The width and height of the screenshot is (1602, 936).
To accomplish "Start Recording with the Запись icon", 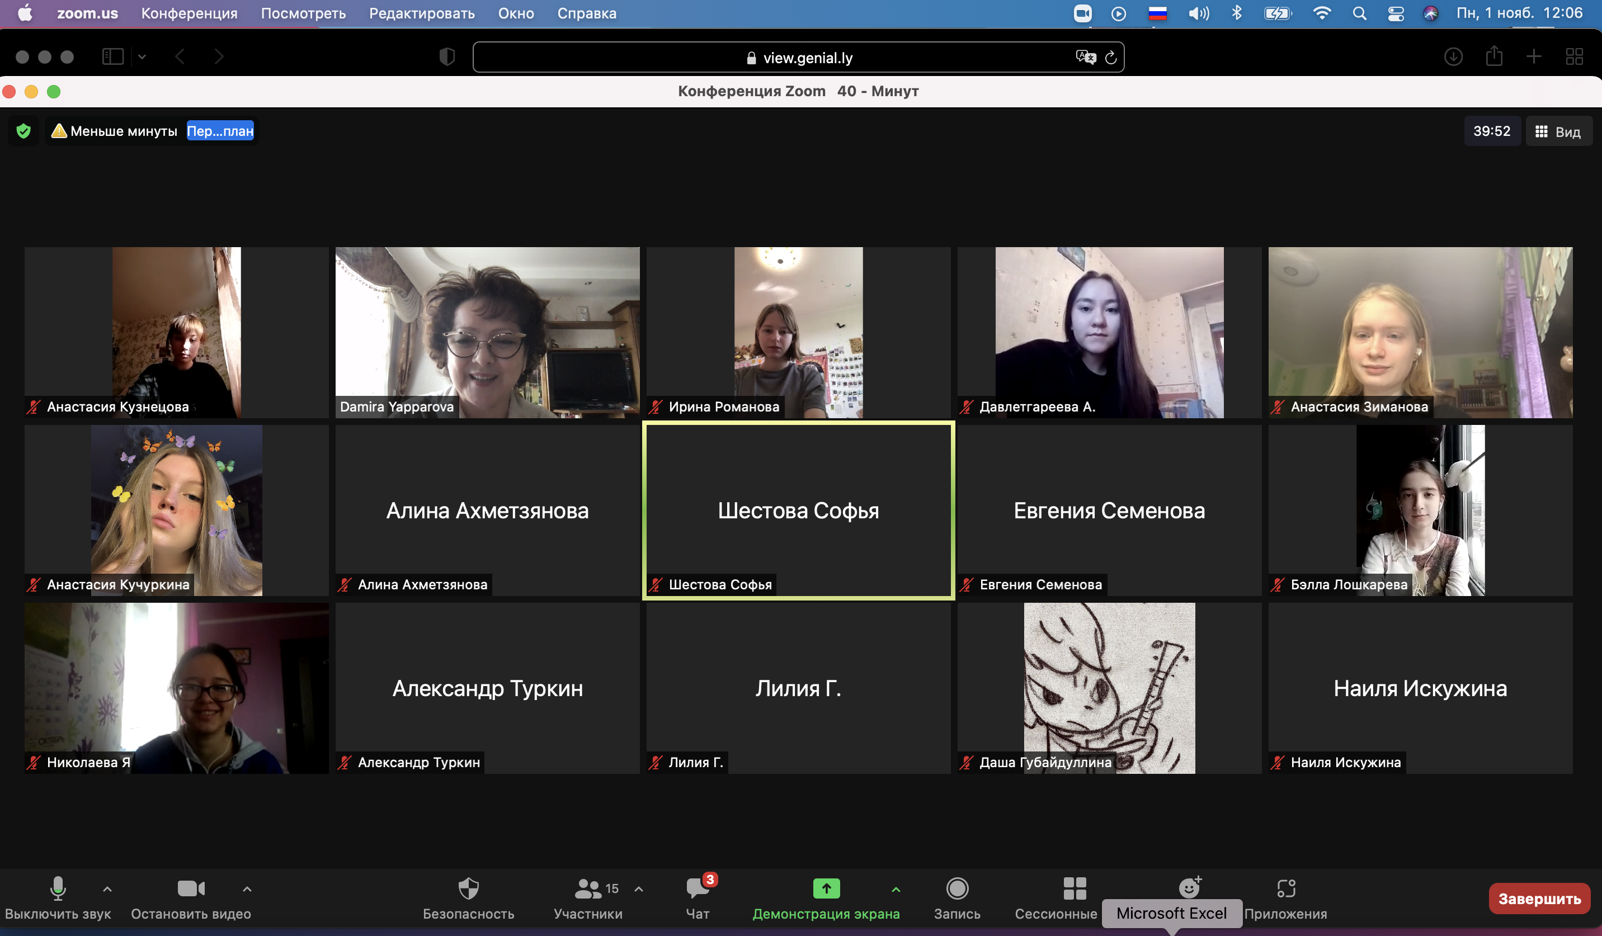I will point(957,888).
